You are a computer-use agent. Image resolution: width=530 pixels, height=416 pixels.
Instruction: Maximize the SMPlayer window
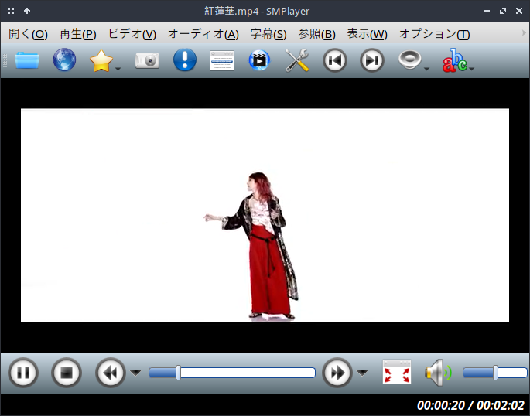pyautogui.click(x=503, y=11)
